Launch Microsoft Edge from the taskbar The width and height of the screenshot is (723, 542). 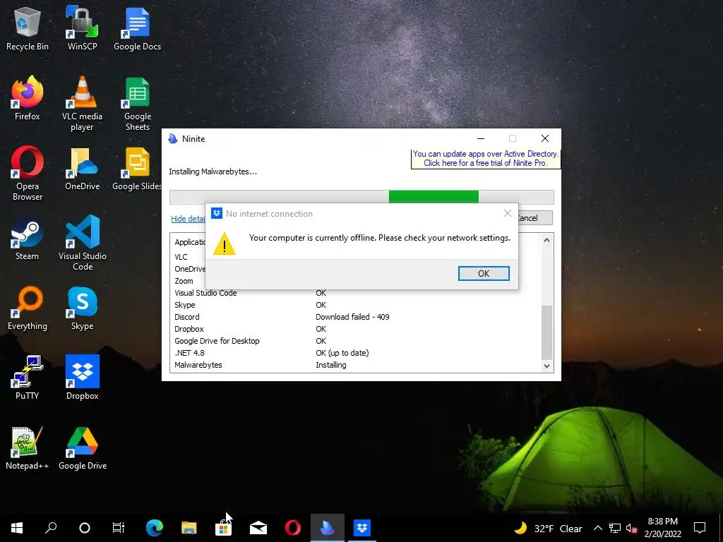tap(155, 528)
